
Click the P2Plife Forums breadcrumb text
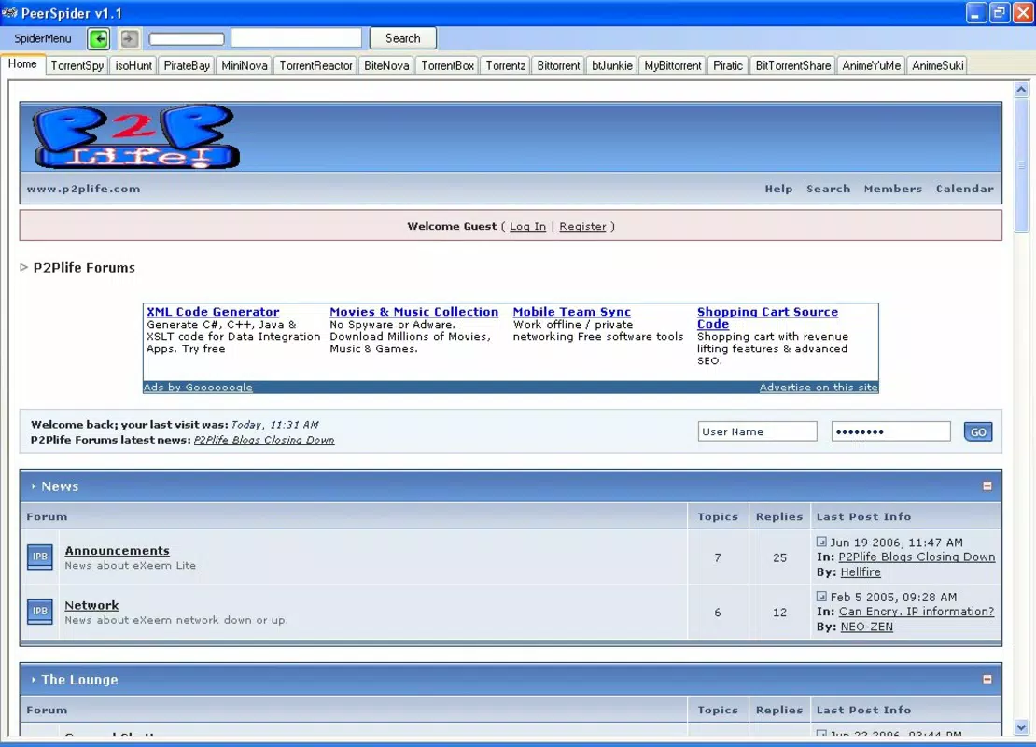(x=84, y=267)
